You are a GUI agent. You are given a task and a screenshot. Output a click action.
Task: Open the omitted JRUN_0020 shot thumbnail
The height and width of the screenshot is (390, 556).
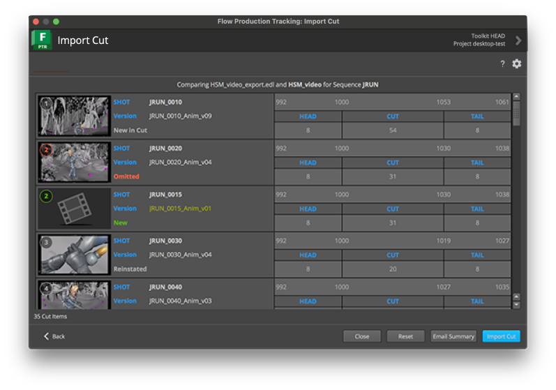coord(74,162)
